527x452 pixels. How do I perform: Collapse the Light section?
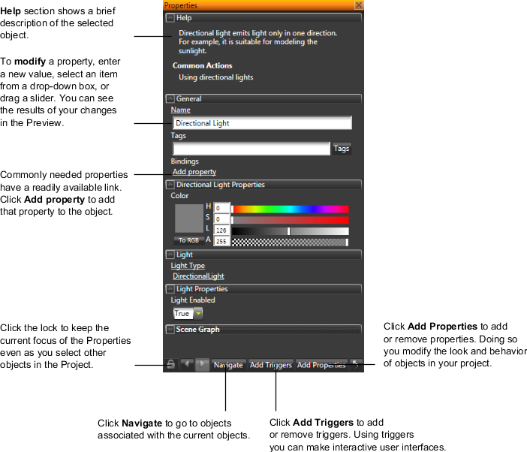pos(170,255)
